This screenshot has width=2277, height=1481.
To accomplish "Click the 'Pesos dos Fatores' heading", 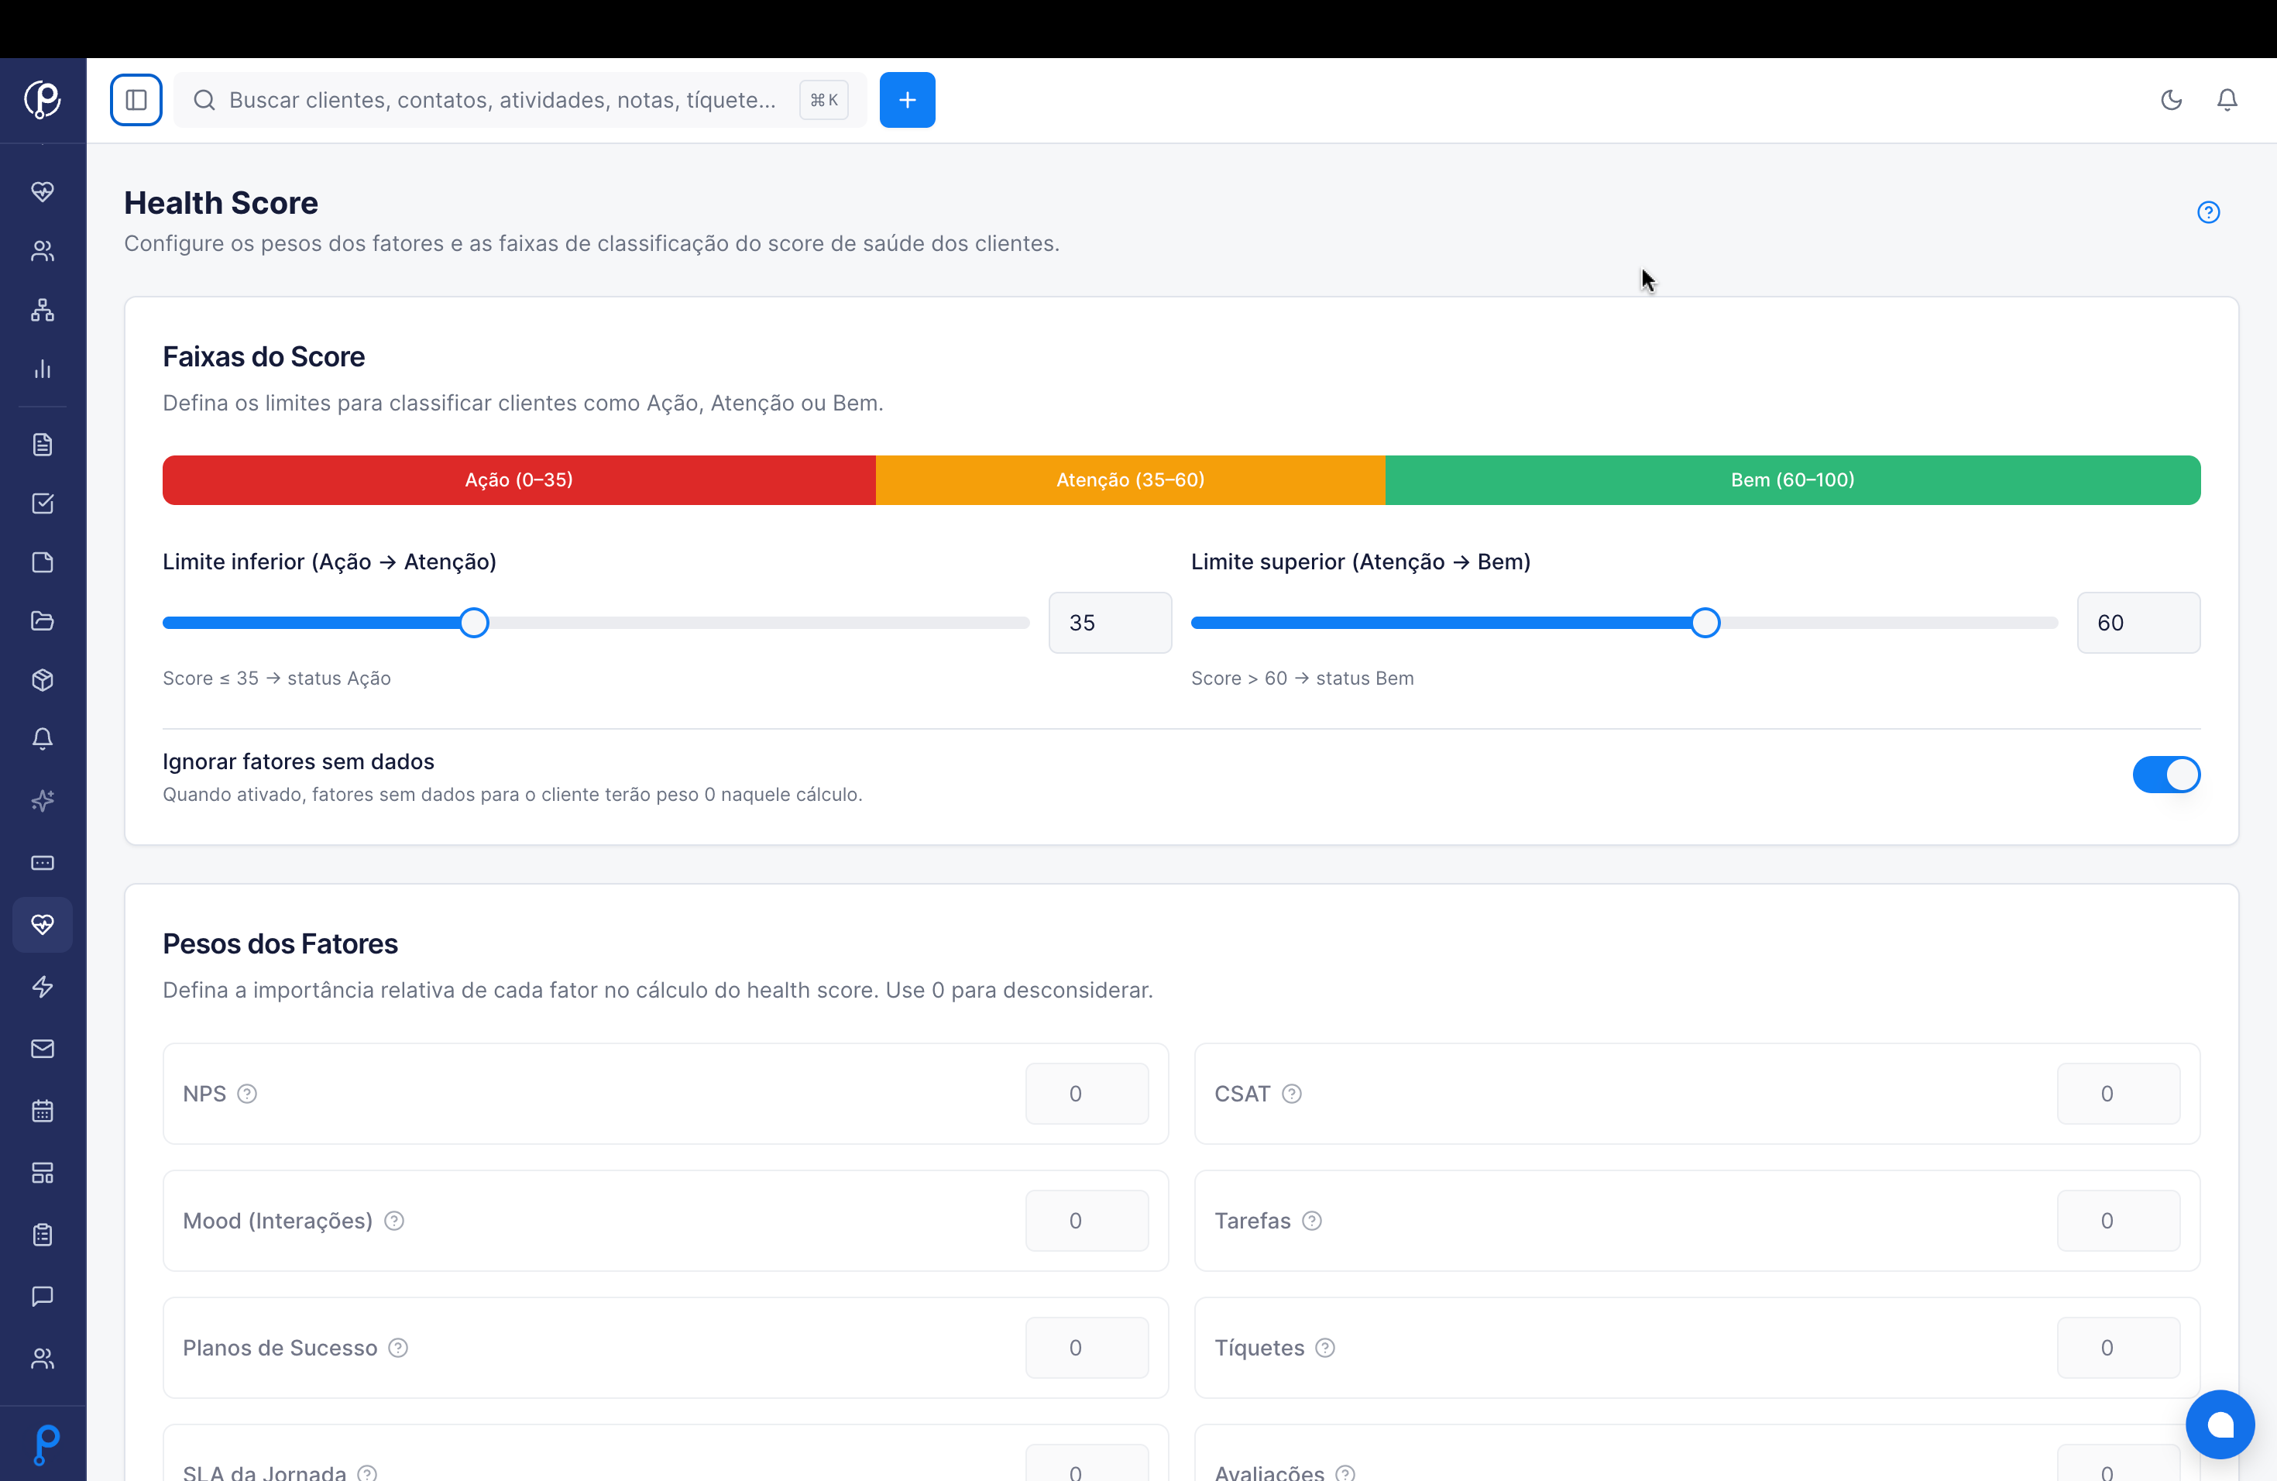I will coord(280,944).
